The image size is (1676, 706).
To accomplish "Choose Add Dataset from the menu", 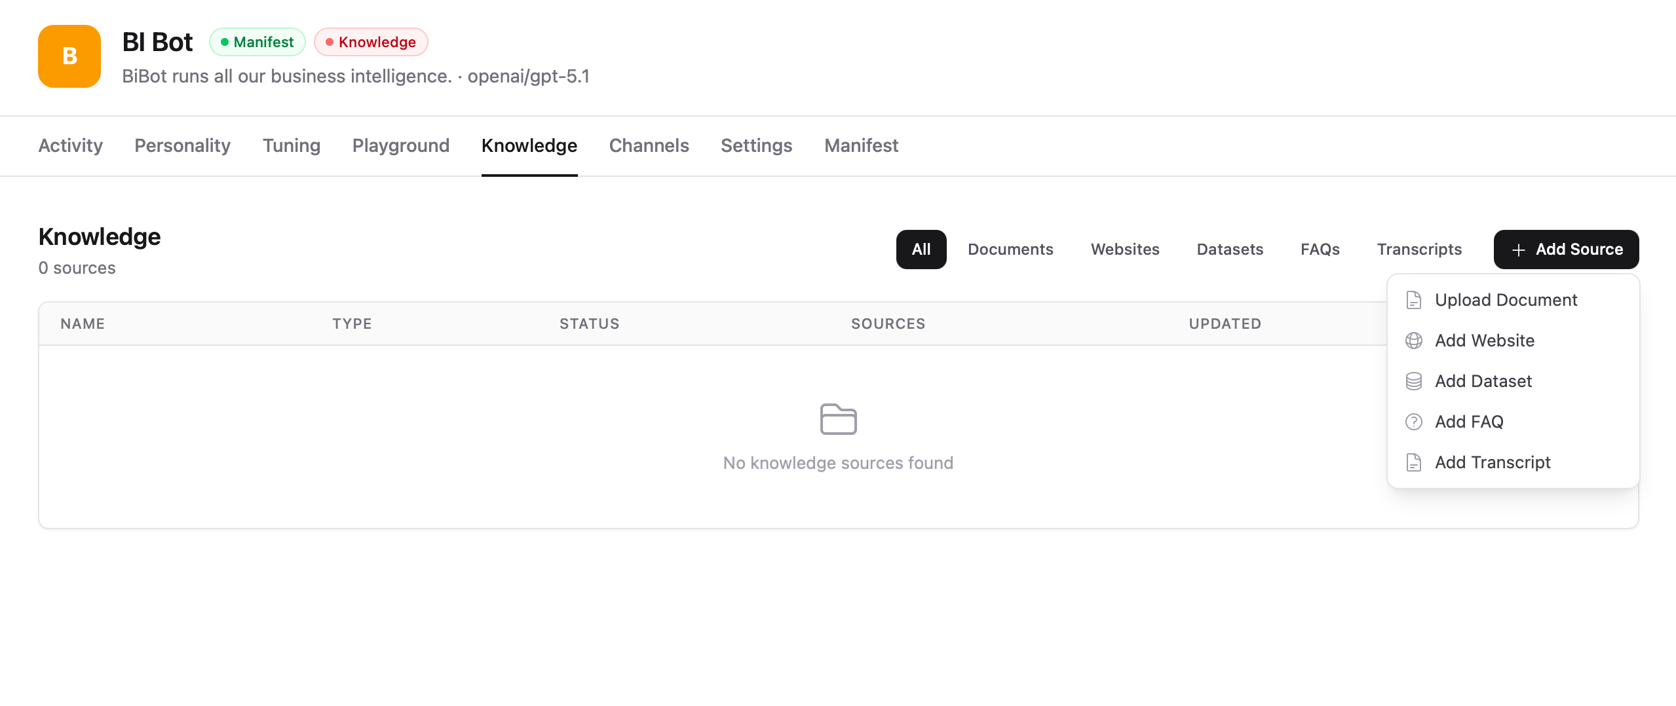I will click(x=1483, y=381).
